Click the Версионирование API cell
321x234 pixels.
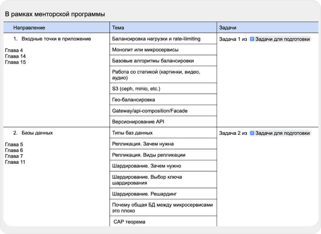point(163,122)
